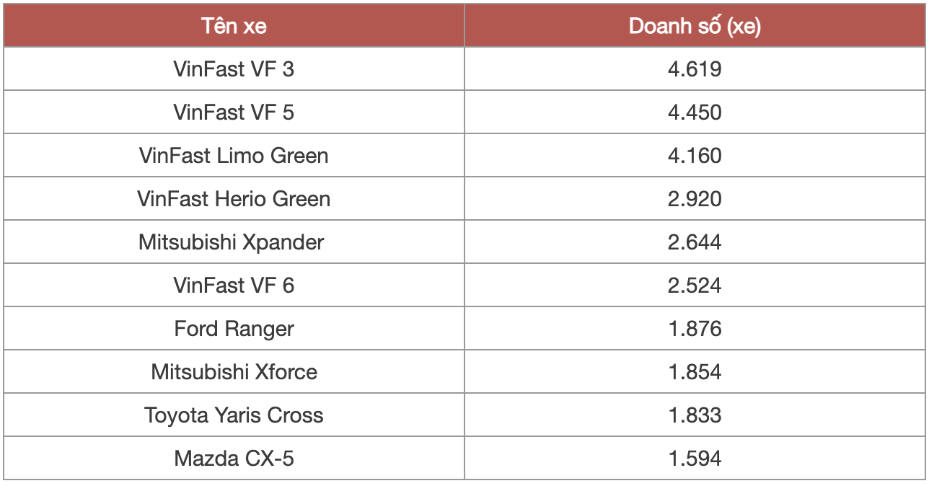The height and width of the screenshot is (486, 929).
Task: Click the Toyota Yaris Cross cell
Action: click(x=234, y=415)
